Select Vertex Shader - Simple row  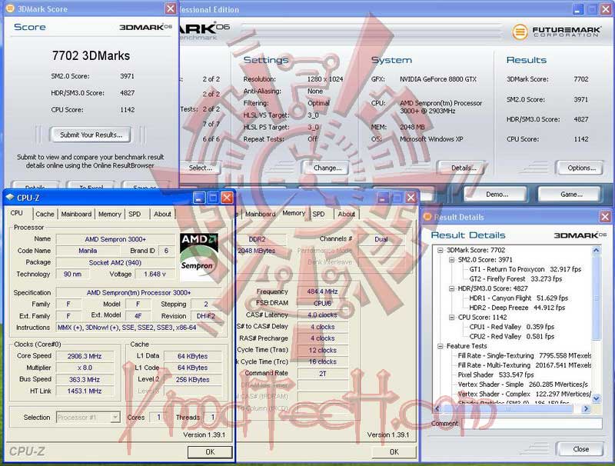click(x=523, y=384)
